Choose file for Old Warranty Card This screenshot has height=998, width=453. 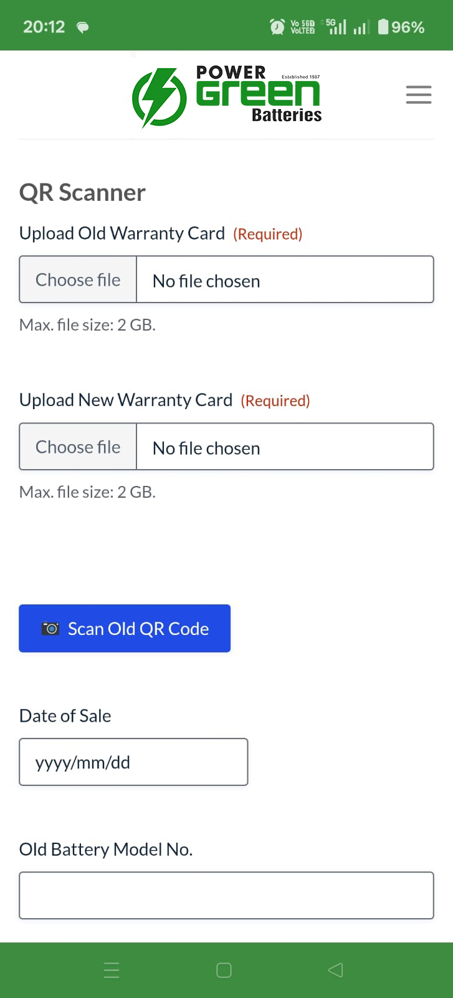(x=78, y=280)
